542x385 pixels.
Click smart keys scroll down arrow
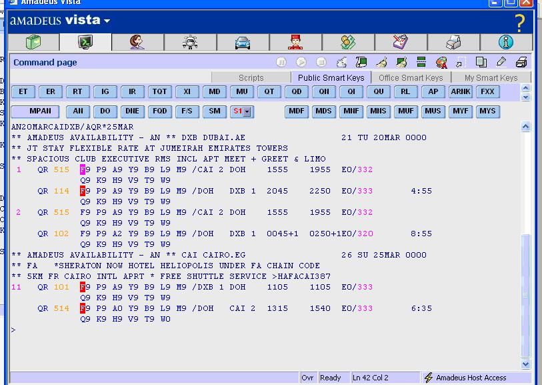(x=526, y=97)
